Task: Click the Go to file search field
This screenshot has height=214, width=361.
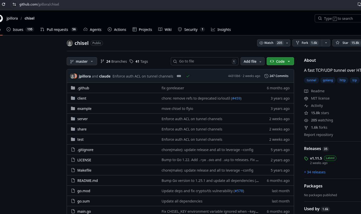Action: pyautogui.click(x=204, y=61)
